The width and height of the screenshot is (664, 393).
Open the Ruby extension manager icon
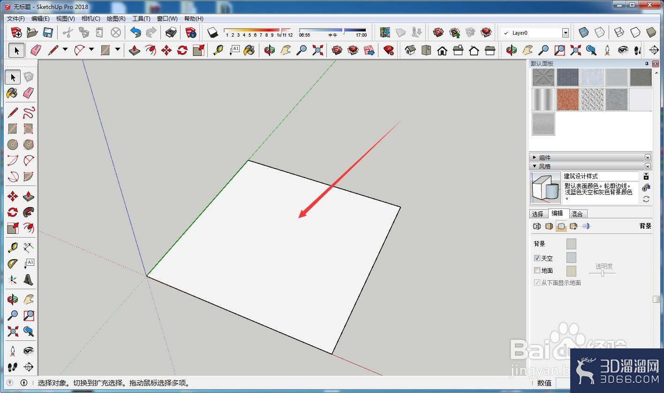(x=389, y=50)
